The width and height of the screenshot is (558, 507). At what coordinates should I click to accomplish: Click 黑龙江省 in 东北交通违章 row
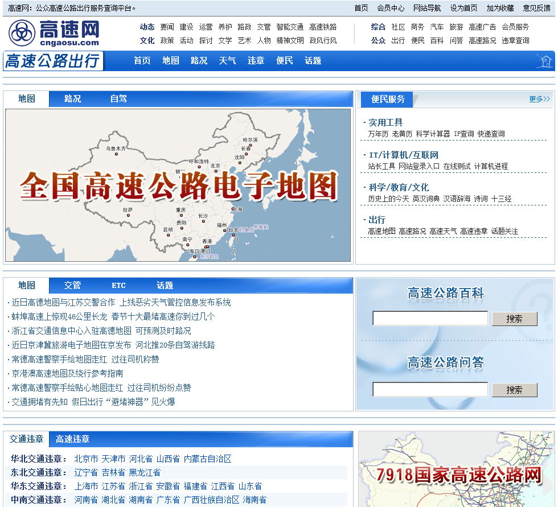tap(145, 473)
